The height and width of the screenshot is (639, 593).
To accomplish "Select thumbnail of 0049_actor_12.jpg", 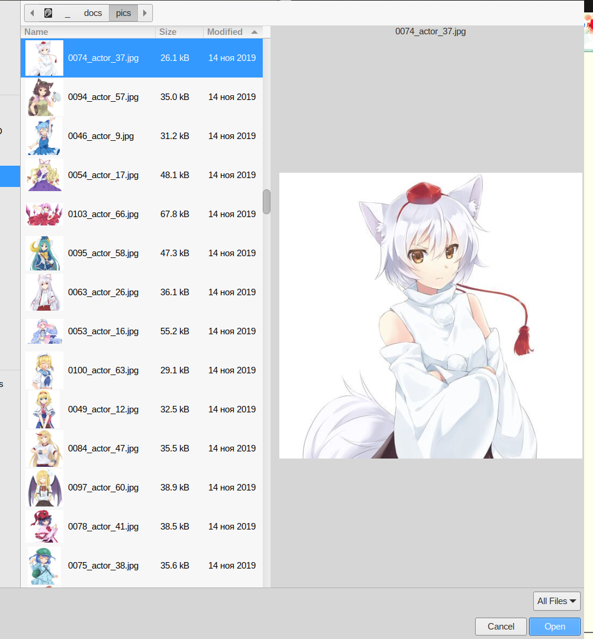I will [x=44, y=409].
